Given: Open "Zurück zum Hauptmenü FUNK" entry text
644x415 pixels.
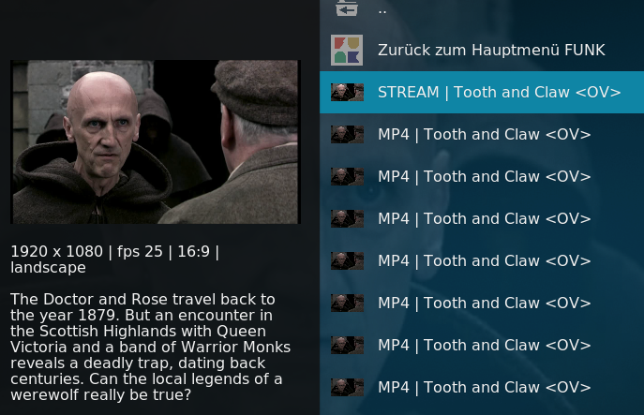Looking at the screenshot, I should 491,50.
